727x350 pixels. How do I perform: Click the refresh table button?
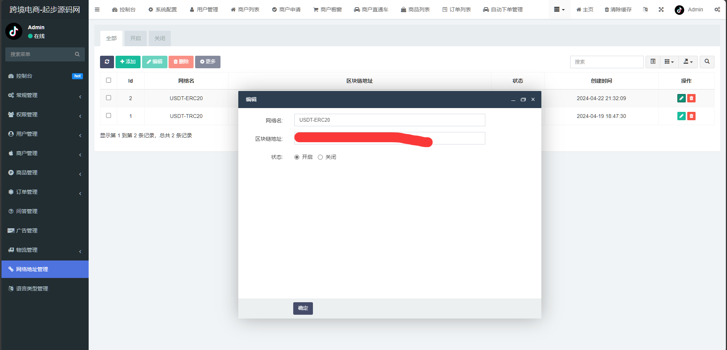107,62
